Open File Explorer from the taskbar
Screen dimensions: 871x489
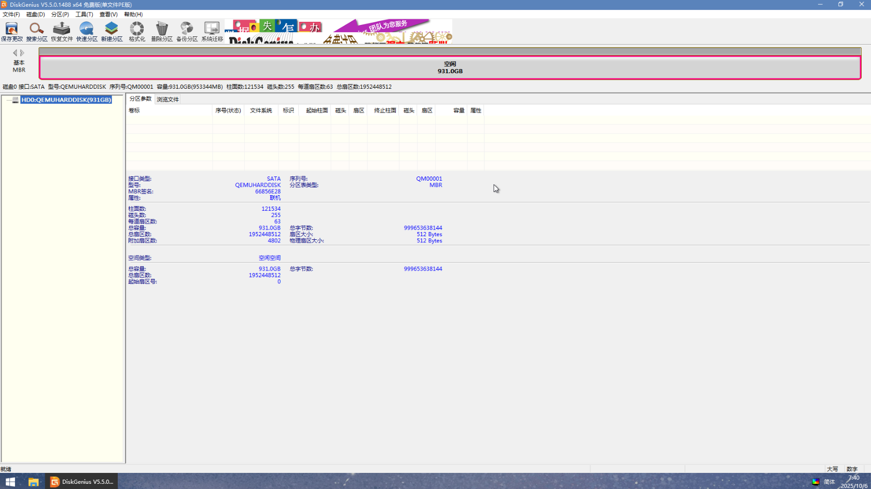point(33,482)
